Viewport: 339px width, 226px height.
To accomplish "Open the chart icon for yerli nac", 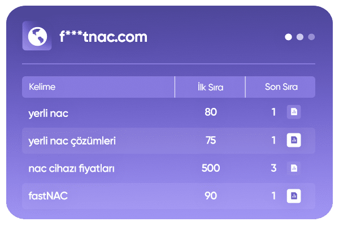I will pos(293,112).
